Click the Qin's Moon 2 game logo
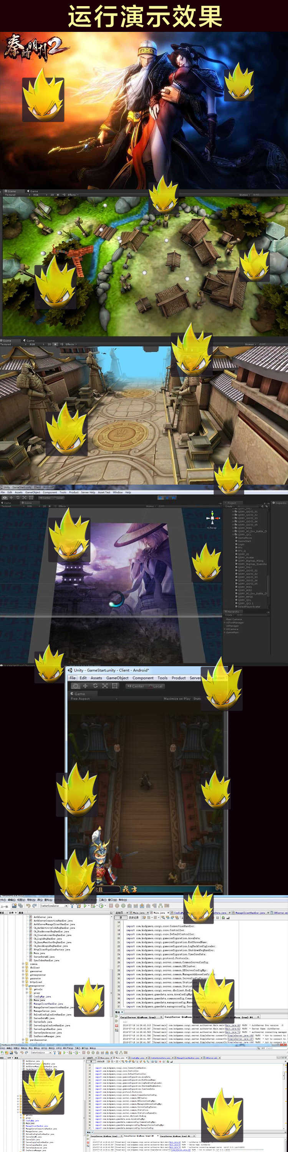The image size is (288, 1152). pos(36,48)
